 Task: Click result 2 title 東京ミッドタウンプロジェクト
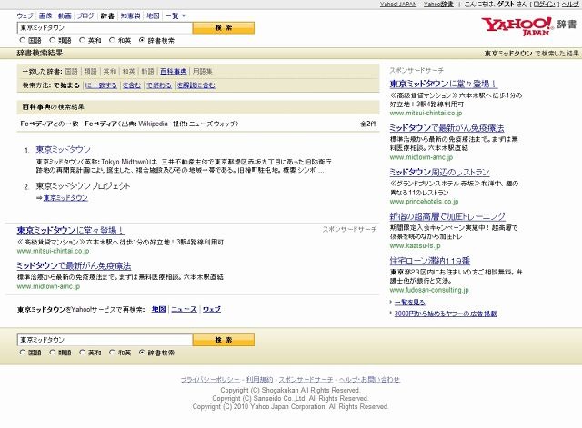(x=83, y=186)
